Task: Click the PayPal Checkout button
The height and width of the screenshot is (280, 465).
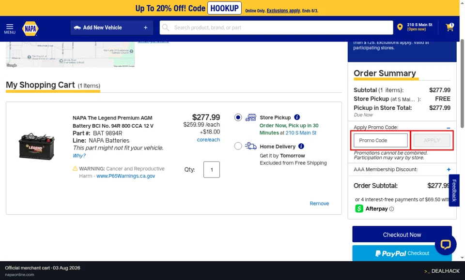Action: pos(402,253)
